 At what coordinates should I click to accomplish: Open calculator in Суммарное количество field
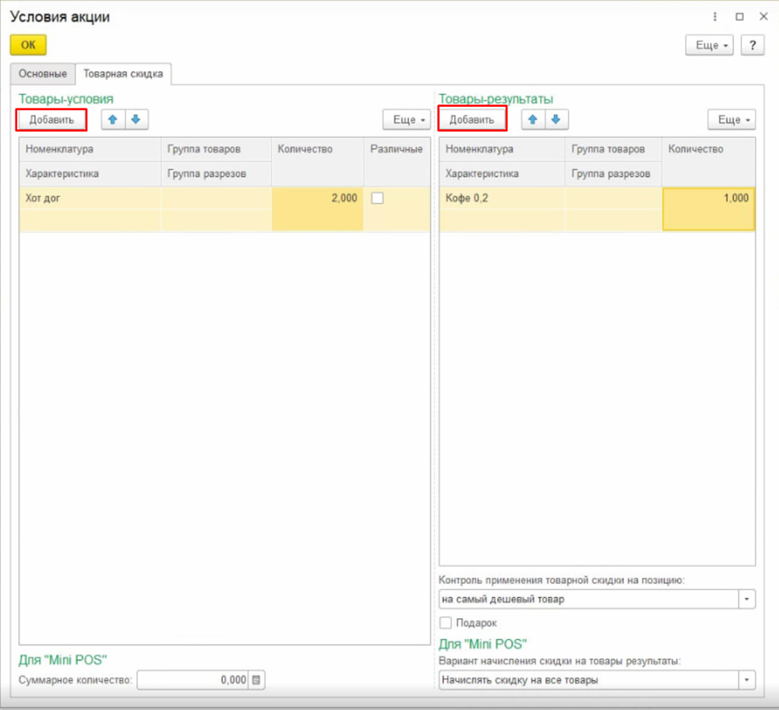(258, 680)
